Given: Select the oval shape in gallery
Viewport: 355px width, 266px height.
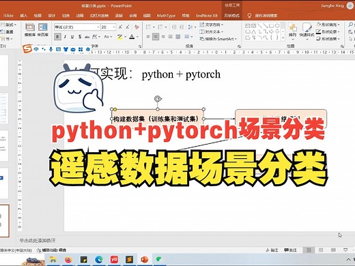Looking at the screenshot, I should 277,26.
